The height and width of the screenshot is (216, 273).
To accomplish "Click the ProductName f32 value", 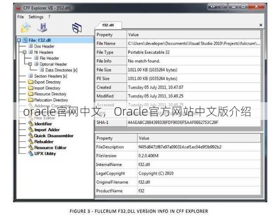I will coord(141,191).
